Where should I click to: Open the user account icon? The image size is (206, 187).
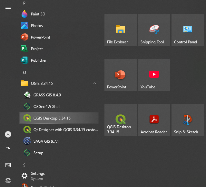pyautogui.click(x=8, y=134)
